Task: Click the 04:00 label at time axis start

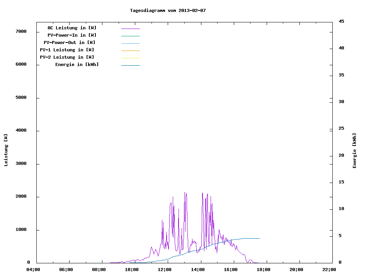Action: 33,270
